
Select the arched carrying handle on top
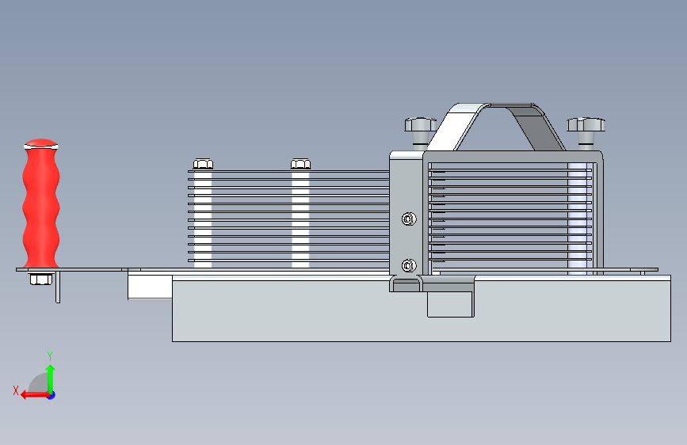coord(495,126)
